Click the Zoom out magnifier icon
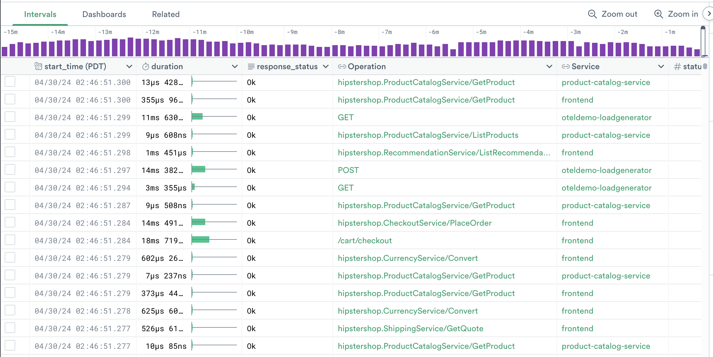The height and width of the screenshot is (357, 713). tap(592, 14)
